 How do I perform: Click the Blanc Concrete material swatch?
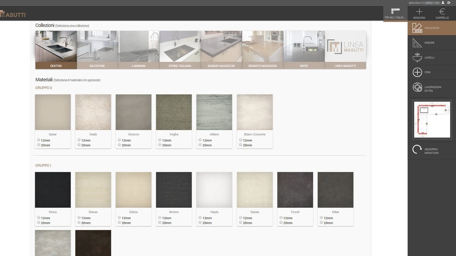(x=255, y=112)
